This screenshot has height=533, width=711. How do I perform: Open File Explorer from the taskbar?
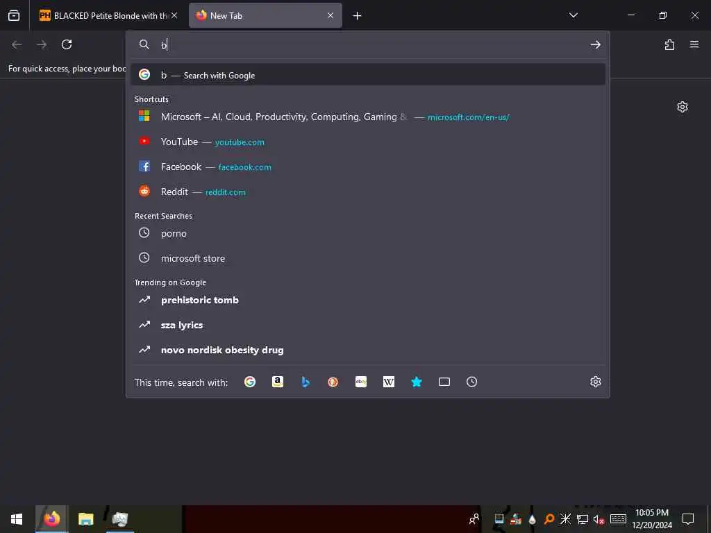pos(85,519)
